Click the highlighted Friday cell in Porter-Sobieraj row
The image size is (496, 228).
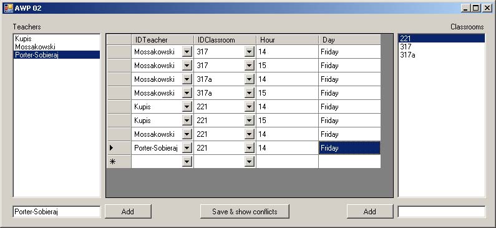tap(349, 148)
